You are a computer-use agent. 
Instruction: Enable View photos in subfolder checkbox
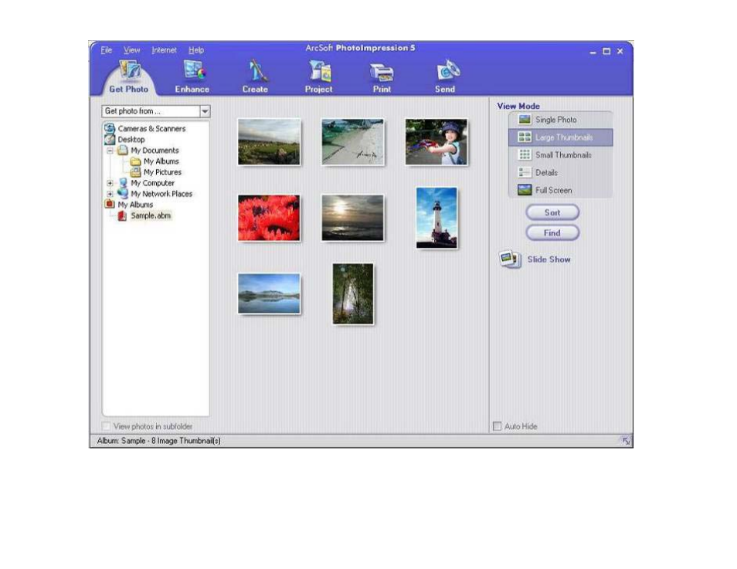point(107,426)
